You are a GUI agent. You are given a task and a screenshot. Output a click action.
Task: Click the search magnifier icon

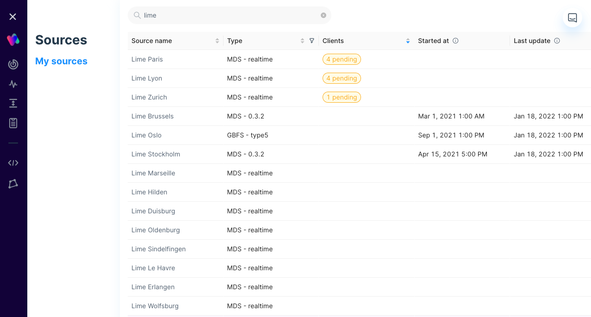click(x=137, y=15)
